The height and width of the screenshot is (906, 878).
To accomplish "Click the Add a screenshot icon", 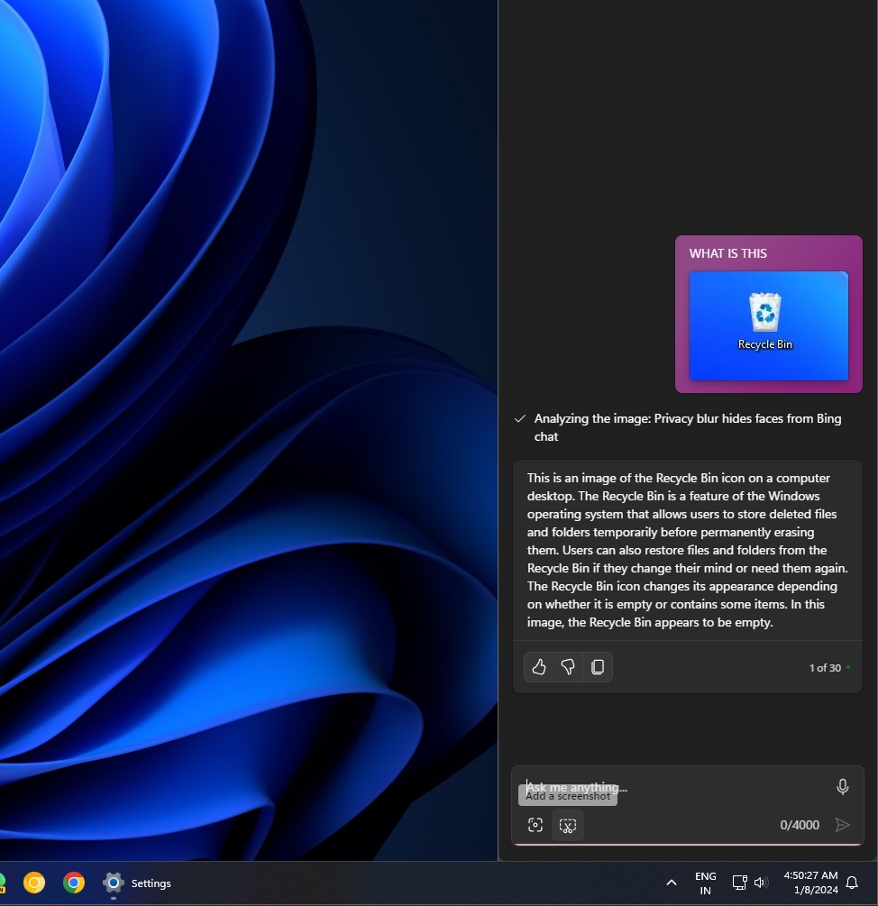I will tap(535, 824).
